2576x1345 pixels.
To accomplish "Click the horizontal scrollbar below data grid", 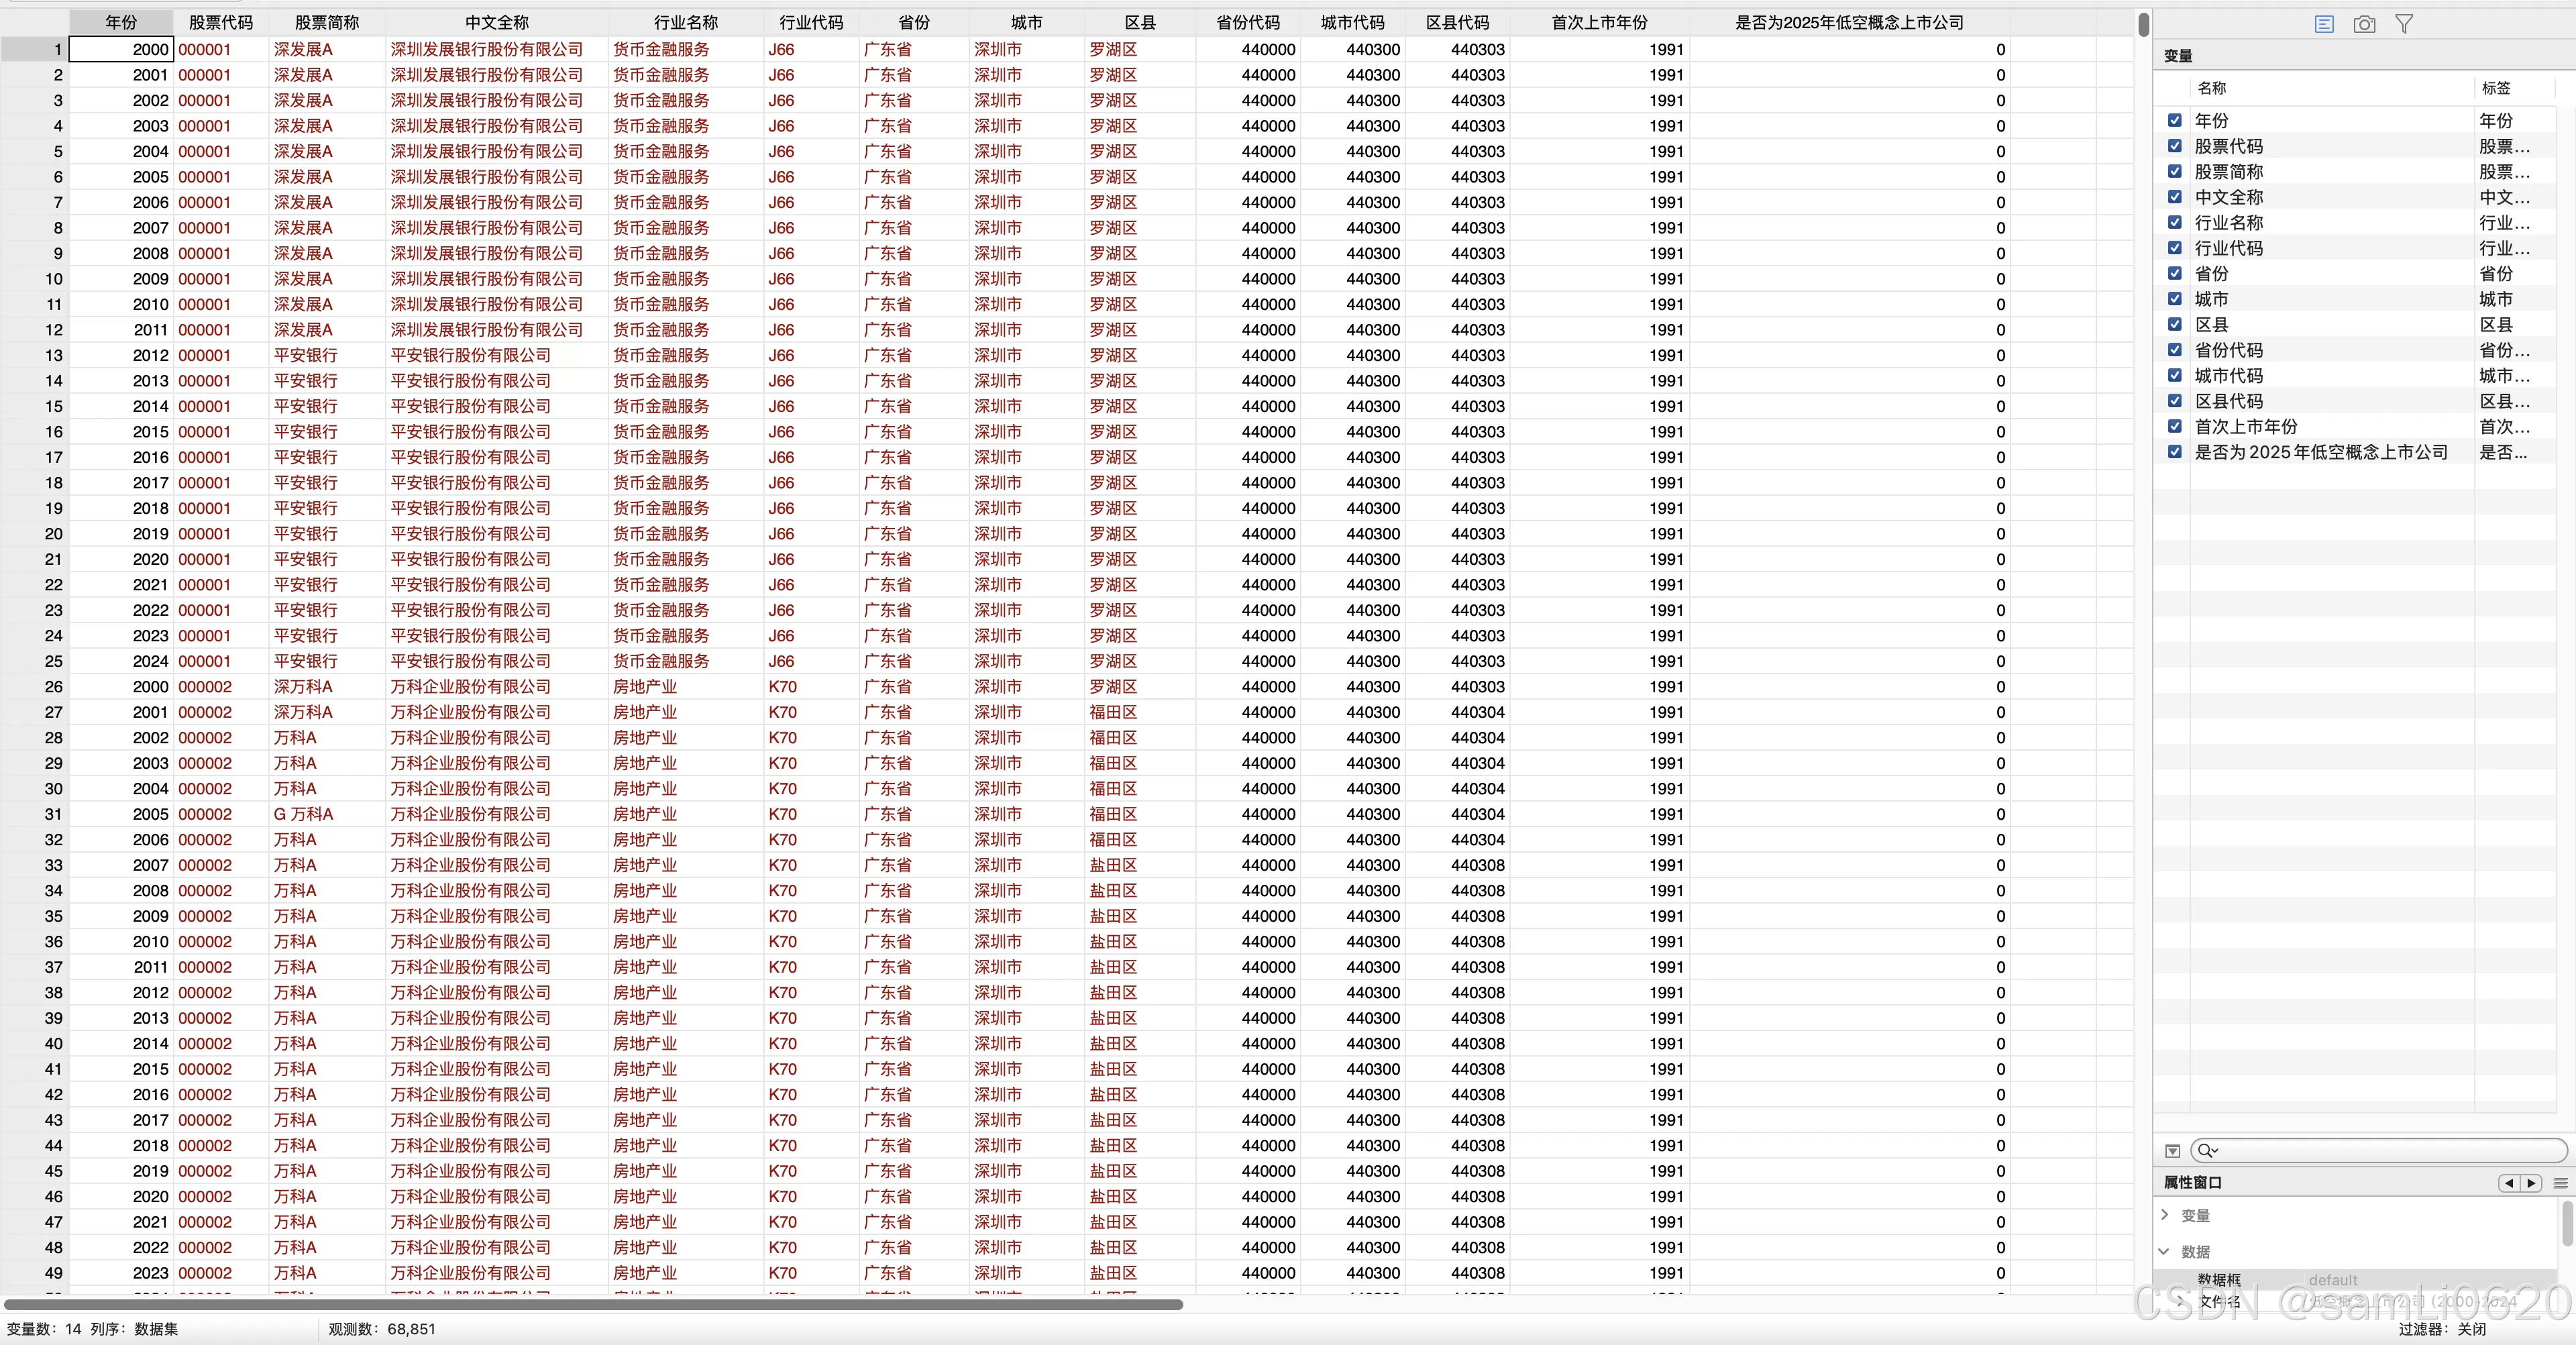I will pos(593,1304).
